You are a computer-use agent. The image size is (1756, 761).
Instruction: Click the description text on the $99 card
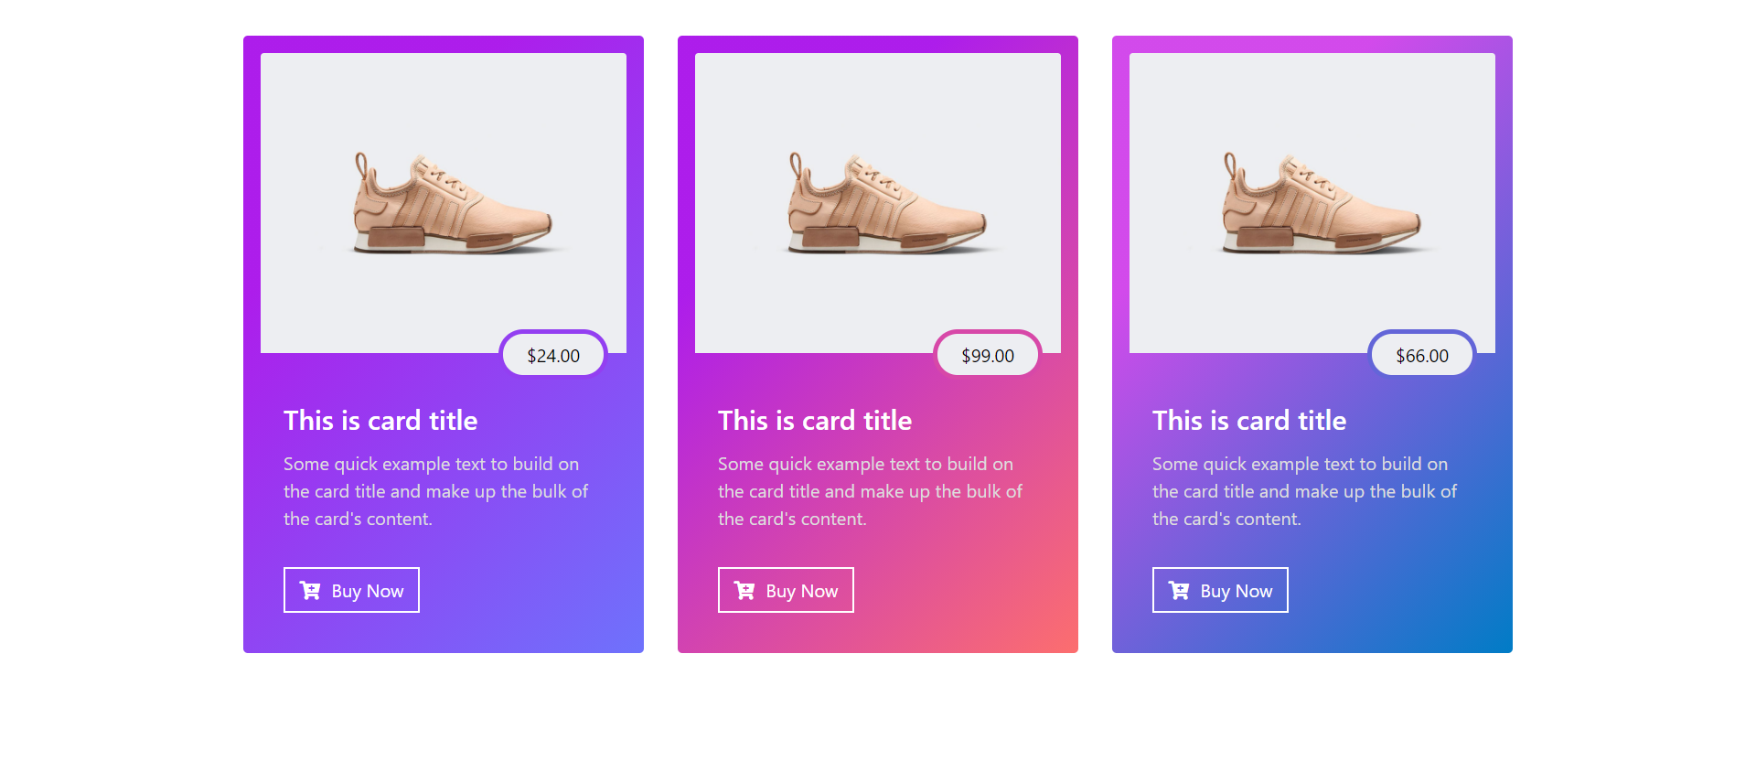pos(869,491)
